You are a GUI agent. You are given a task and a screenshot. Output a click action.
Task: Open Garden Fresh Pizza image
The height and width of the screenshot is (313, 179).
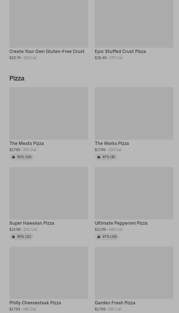tap(134, 273)
